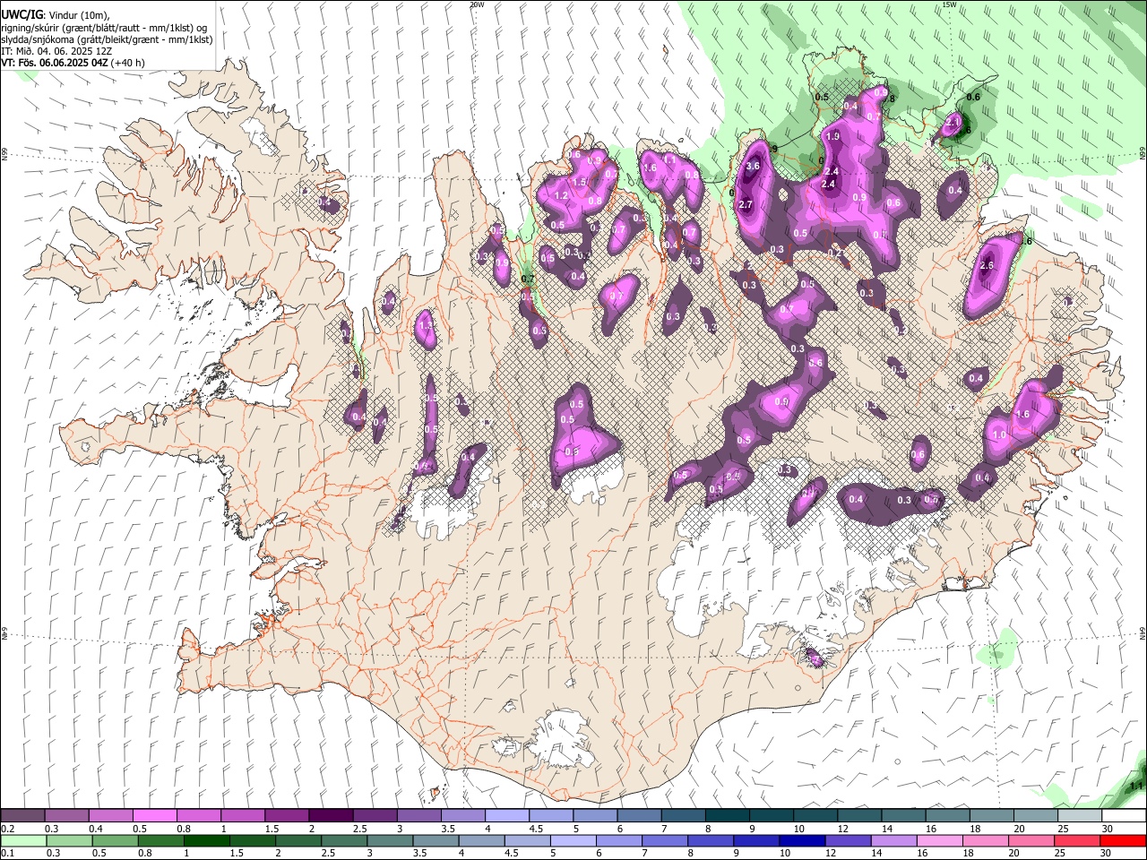The height and width of the screenshot is (860, 1147).
Task: Click the '2.6' value in the eastern purple patch
Action: pyautogui.click(x=987, y=266)
